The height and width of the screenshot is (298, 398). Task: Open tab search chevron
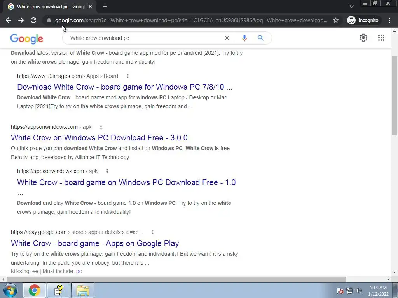coord(351,7)
